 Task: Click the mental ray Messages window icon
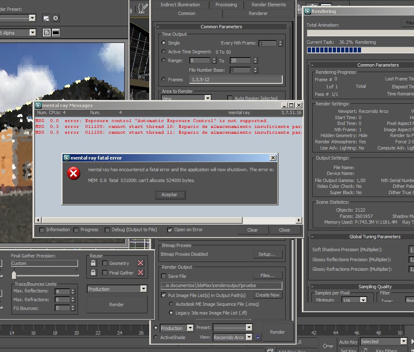38,105
